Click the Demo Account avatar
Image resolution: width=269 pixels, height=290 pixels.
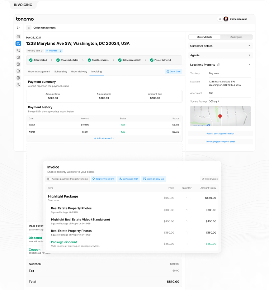pyautogui.click(x=226, y=19)
